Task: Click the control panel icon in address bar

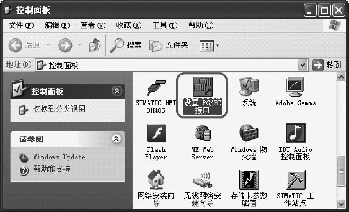Action: coord(42,65)
